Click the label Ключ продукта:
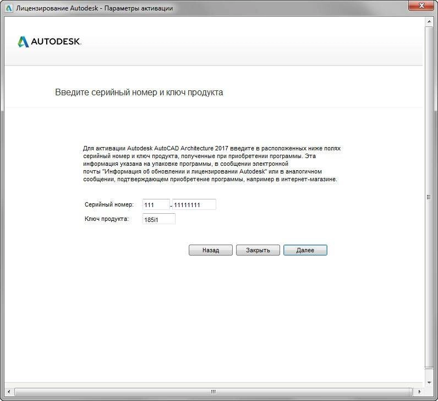 pos(107,219)
